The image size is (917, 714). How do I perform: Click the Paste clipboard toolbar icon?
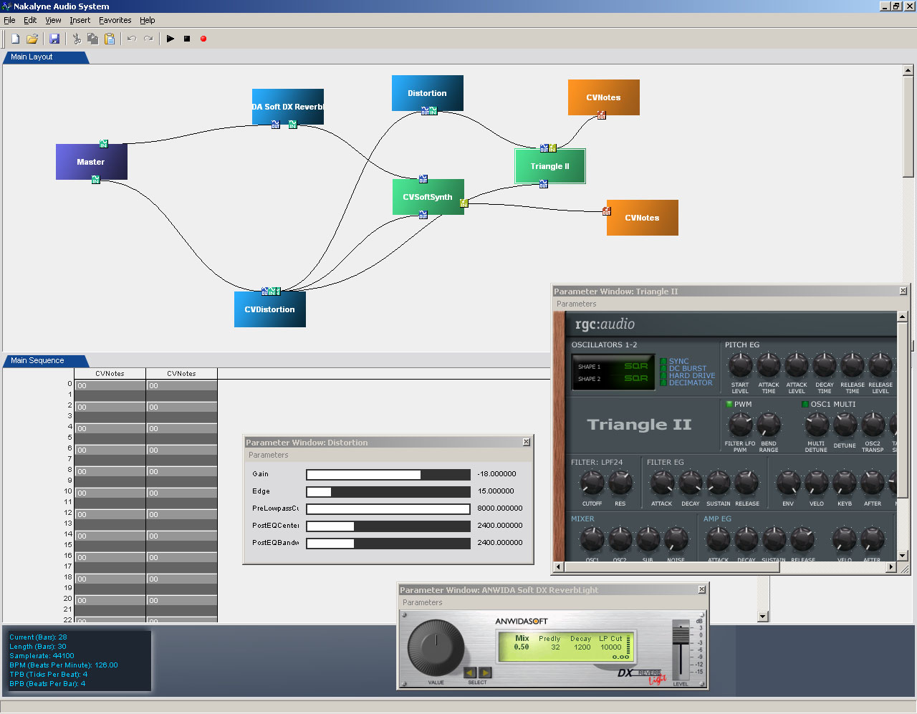point(110,39)
